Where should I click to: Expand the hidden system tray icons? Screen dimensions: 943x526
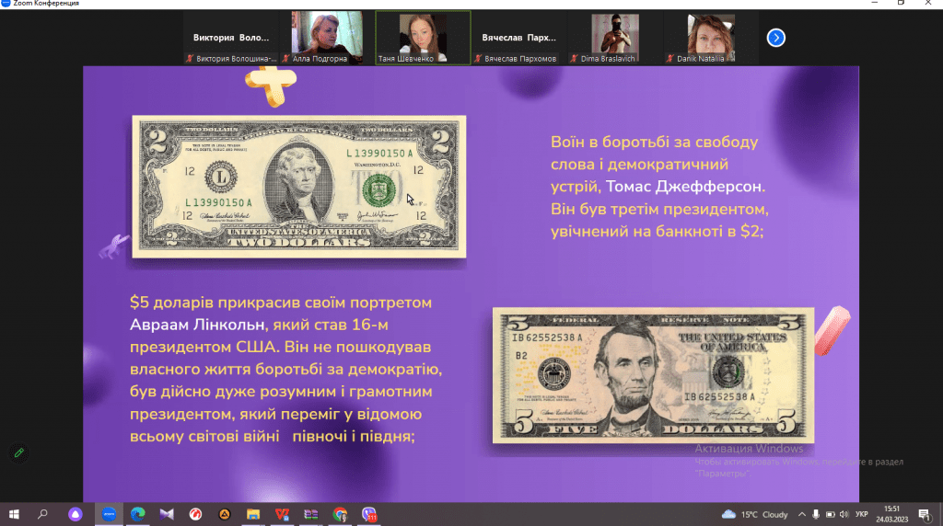[802, 514]
